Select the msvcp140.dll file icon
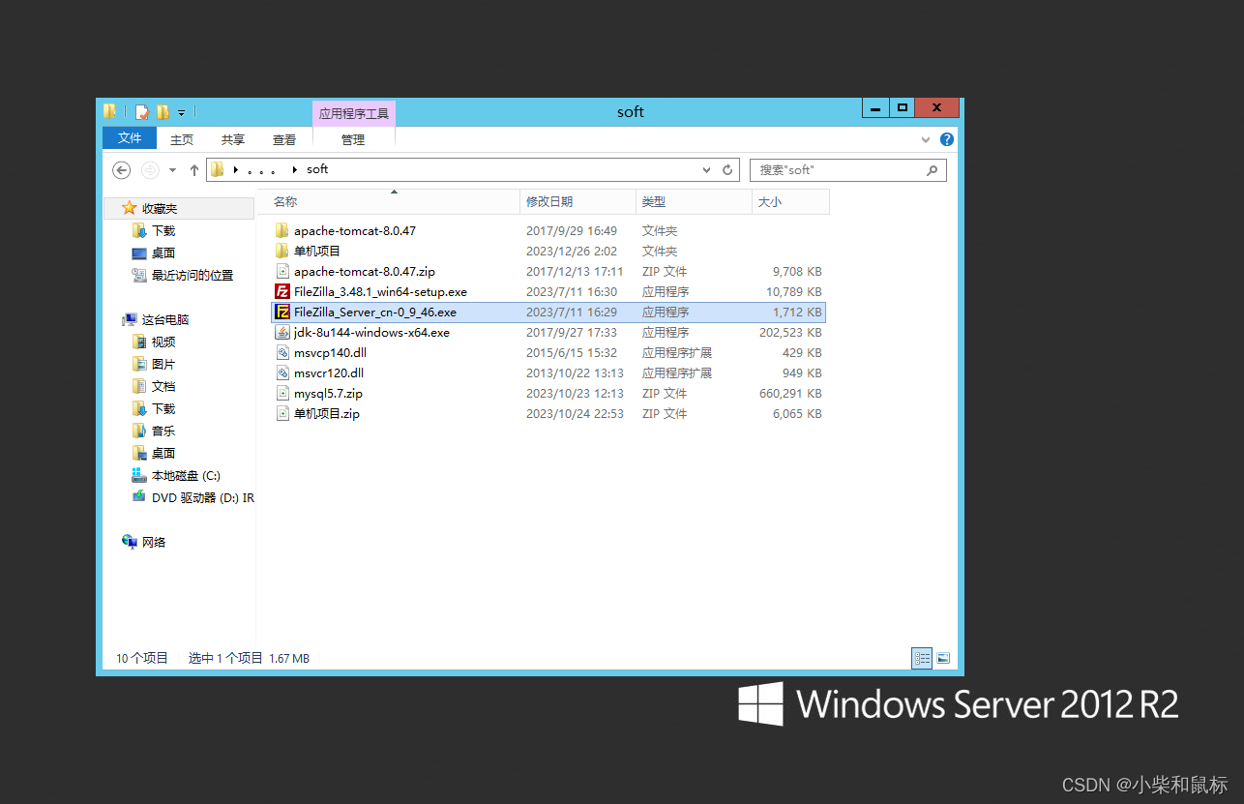The image size is (1244, 804). [282, 353]
